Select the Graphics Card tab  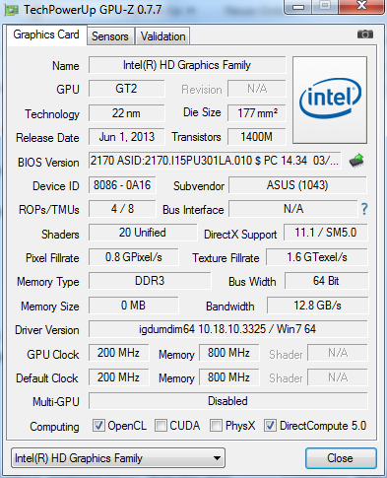(x=46, y=34)
